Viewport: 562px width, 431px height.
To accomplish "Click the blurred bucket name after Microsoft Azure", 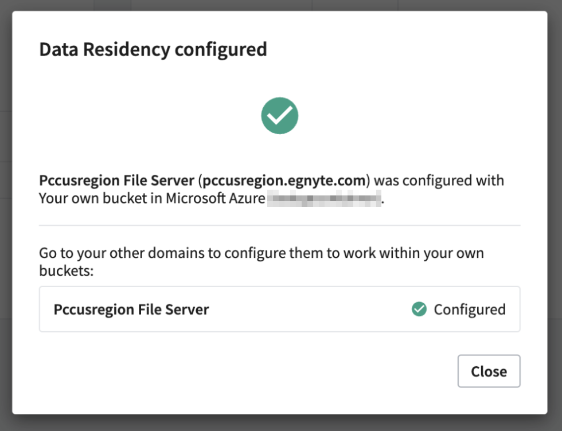I will 325,199.
